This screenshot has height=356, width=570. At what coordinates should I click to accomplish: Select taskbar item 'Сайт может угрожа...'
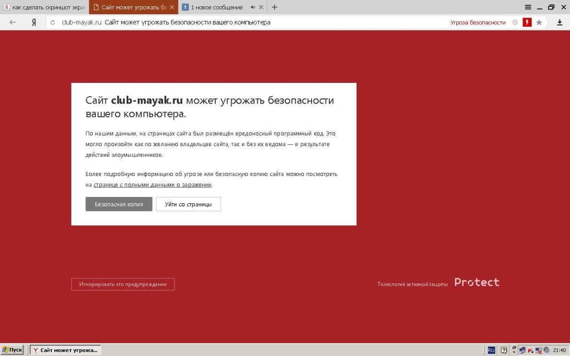(65, 350)
